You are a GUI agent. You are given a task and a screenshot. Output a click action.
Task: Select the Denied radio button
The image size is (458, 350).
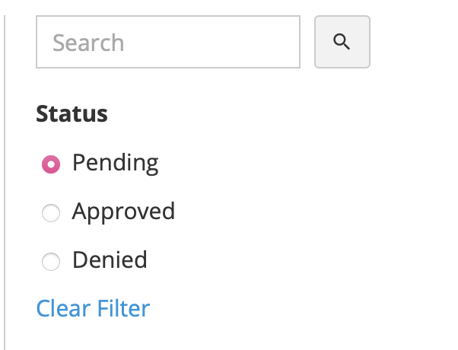pyautogui.click(x=51, y=262)
